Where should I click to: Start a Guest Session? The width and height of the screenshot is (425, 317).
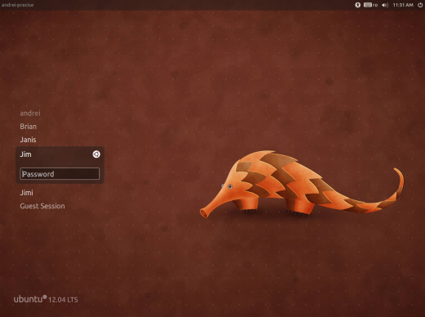(42, 206)
